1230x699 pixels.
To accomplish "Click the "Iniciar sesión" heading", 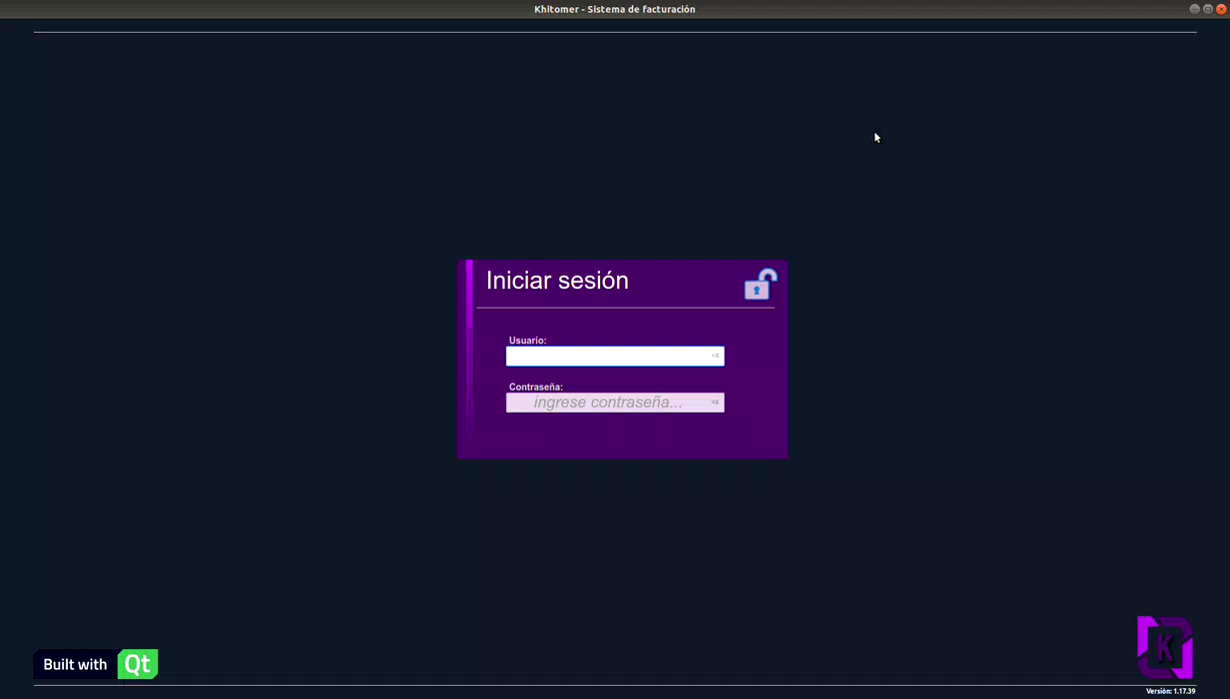I will [x=557, y=281].
